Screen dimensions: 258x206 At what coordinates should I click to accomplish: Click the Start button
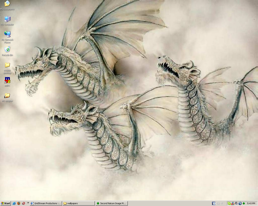[x=6, y=203]
